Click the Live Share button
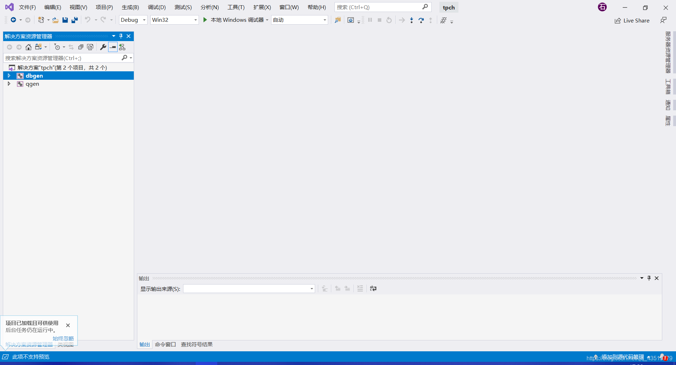The width and height of the screenshot is (676, 365). (632, 20)
